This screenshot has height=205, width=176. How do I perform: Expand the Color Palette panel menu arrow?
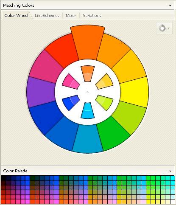point(170,171)
